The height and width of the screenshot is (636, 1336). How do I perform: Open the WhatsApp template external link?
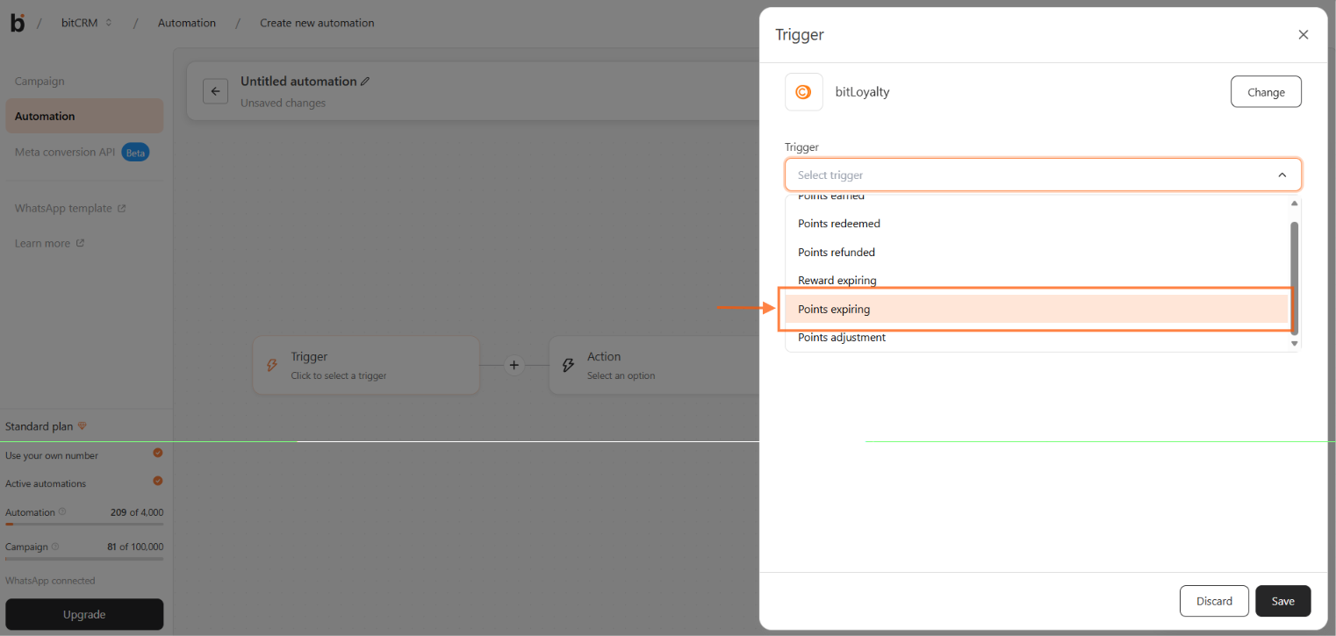pos(70,208)
